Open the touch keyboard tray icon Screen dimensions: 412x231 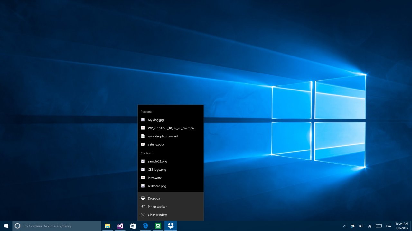pyautogui.click(x=379, y=226)
